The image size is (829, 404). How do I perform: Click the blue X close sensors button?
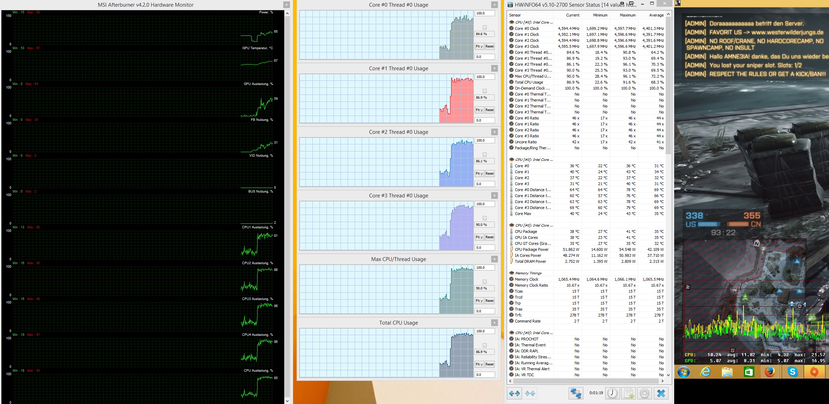[661, 393]
